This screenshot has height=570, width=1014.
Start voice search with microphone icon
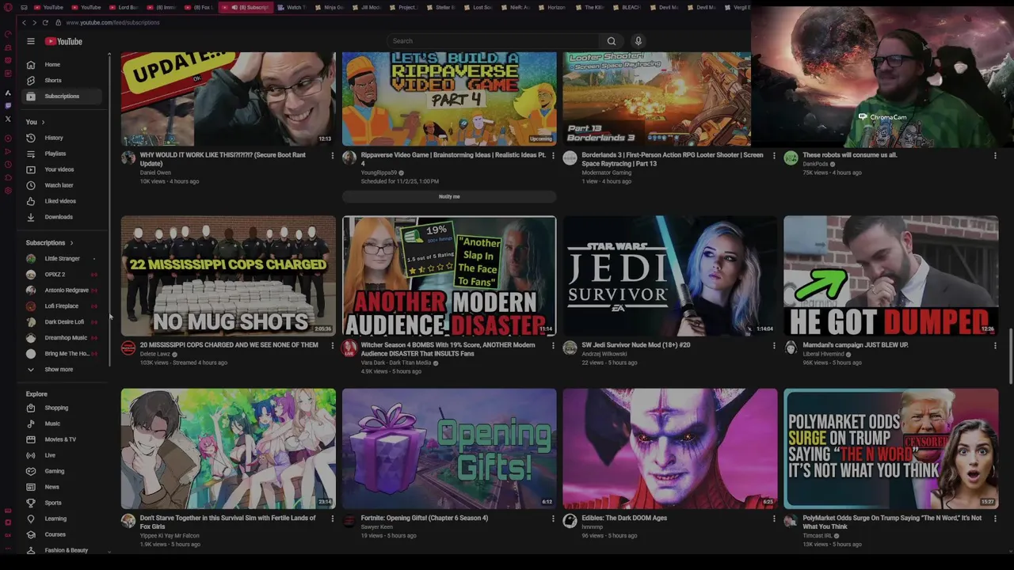point(638,41)
